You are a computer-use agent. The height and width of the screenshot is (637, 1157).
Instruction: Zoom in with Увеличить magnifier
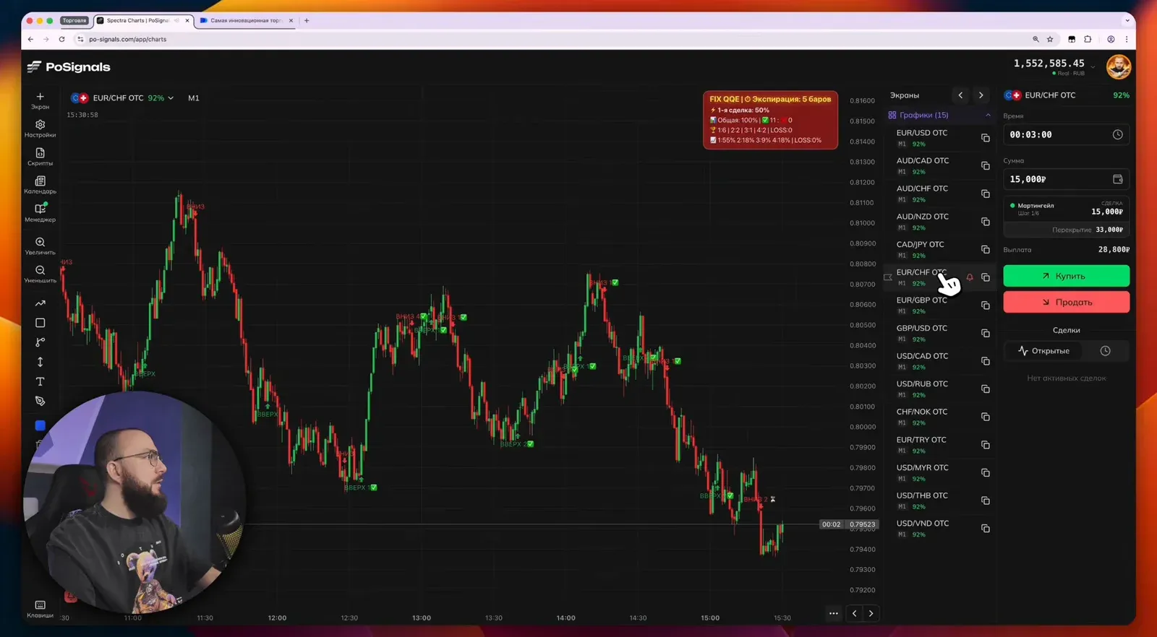pyautogui.click(x=40, y=246)
